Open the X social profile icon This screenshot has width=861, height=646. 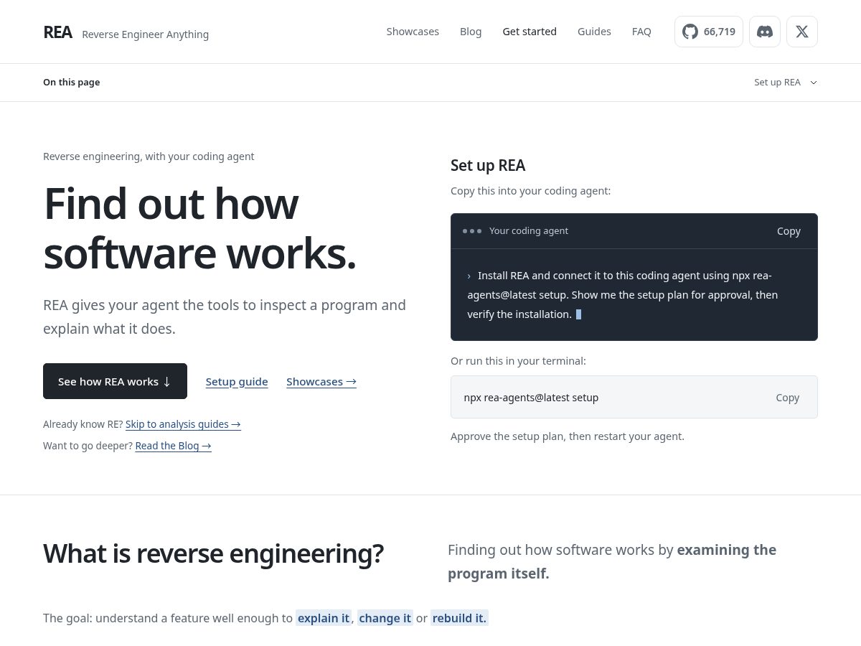802,32
